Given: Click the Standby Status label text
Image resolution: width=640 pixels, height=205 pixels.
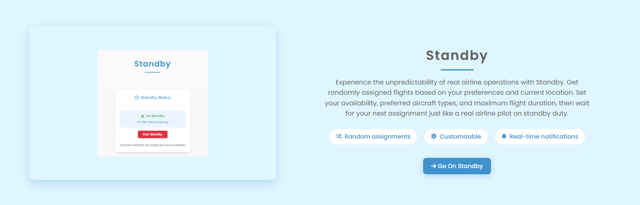Looking at the screenshot, I should (156, 98).
